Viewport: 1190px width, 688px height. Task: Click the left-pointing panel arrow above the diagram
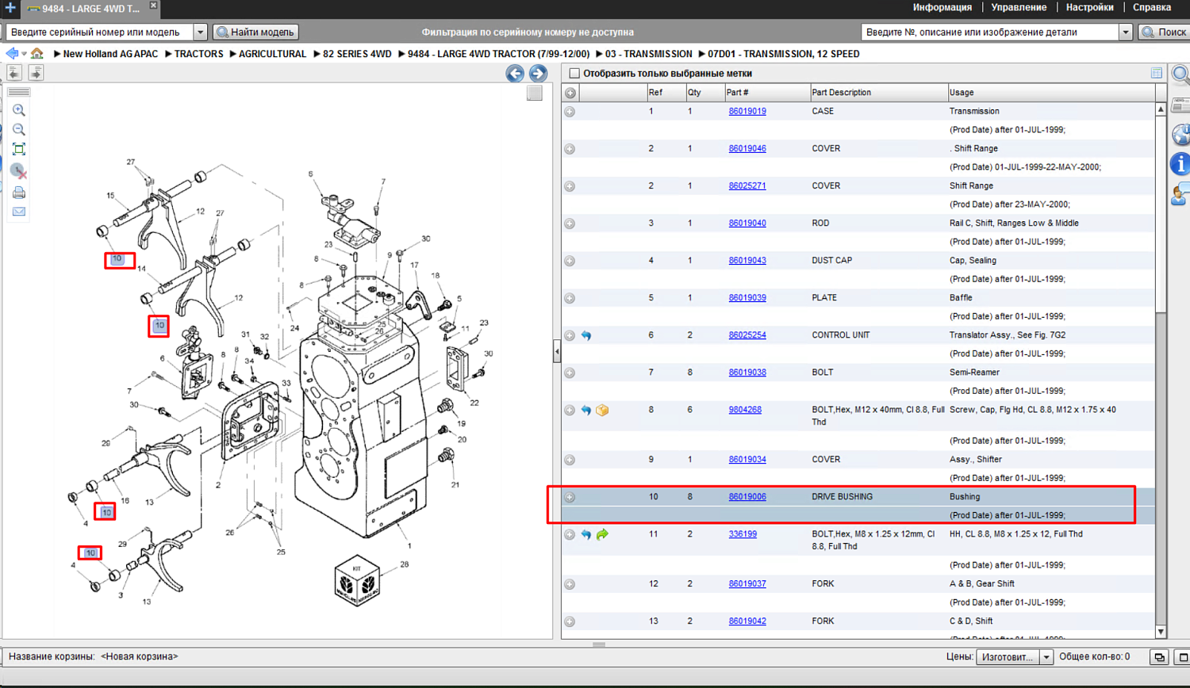[x=14, y=73]
